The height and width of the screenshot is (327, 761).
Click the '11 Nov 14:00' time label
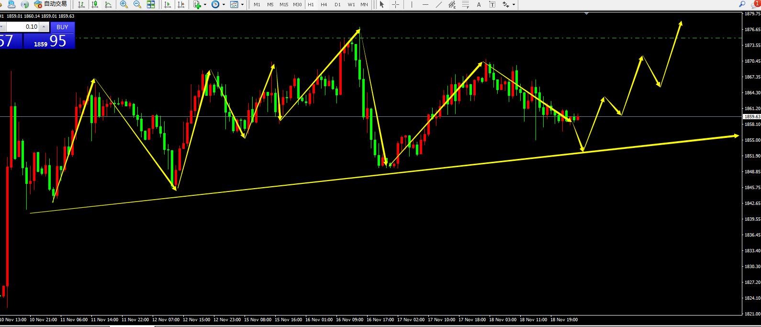tap(104, 319)
